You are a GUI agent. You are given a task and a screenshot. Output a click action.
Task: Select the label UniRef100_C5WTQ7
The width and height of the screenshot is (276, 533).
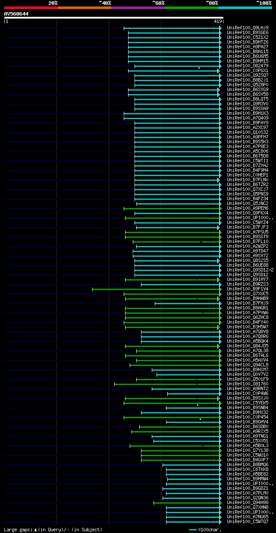click(x=248, y=521)
